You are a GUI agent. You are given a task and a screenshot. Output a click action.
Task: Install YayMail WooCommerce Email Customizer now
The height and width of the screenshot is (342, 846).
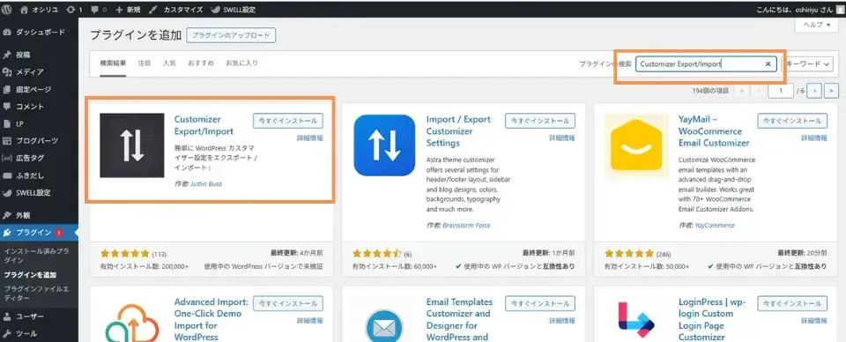(792, 121)
